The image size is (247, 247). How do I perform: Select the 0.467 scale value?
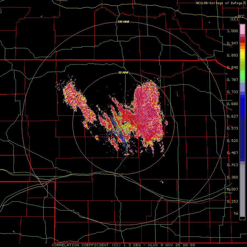[x=232, y=153]
